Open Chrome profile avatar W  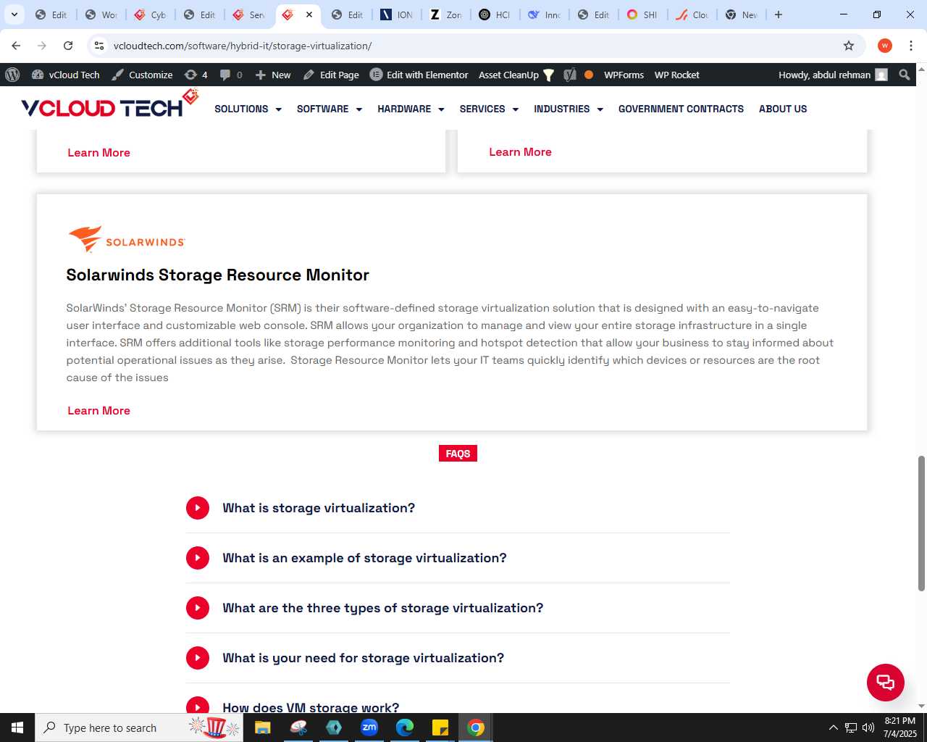coord(885,46)
